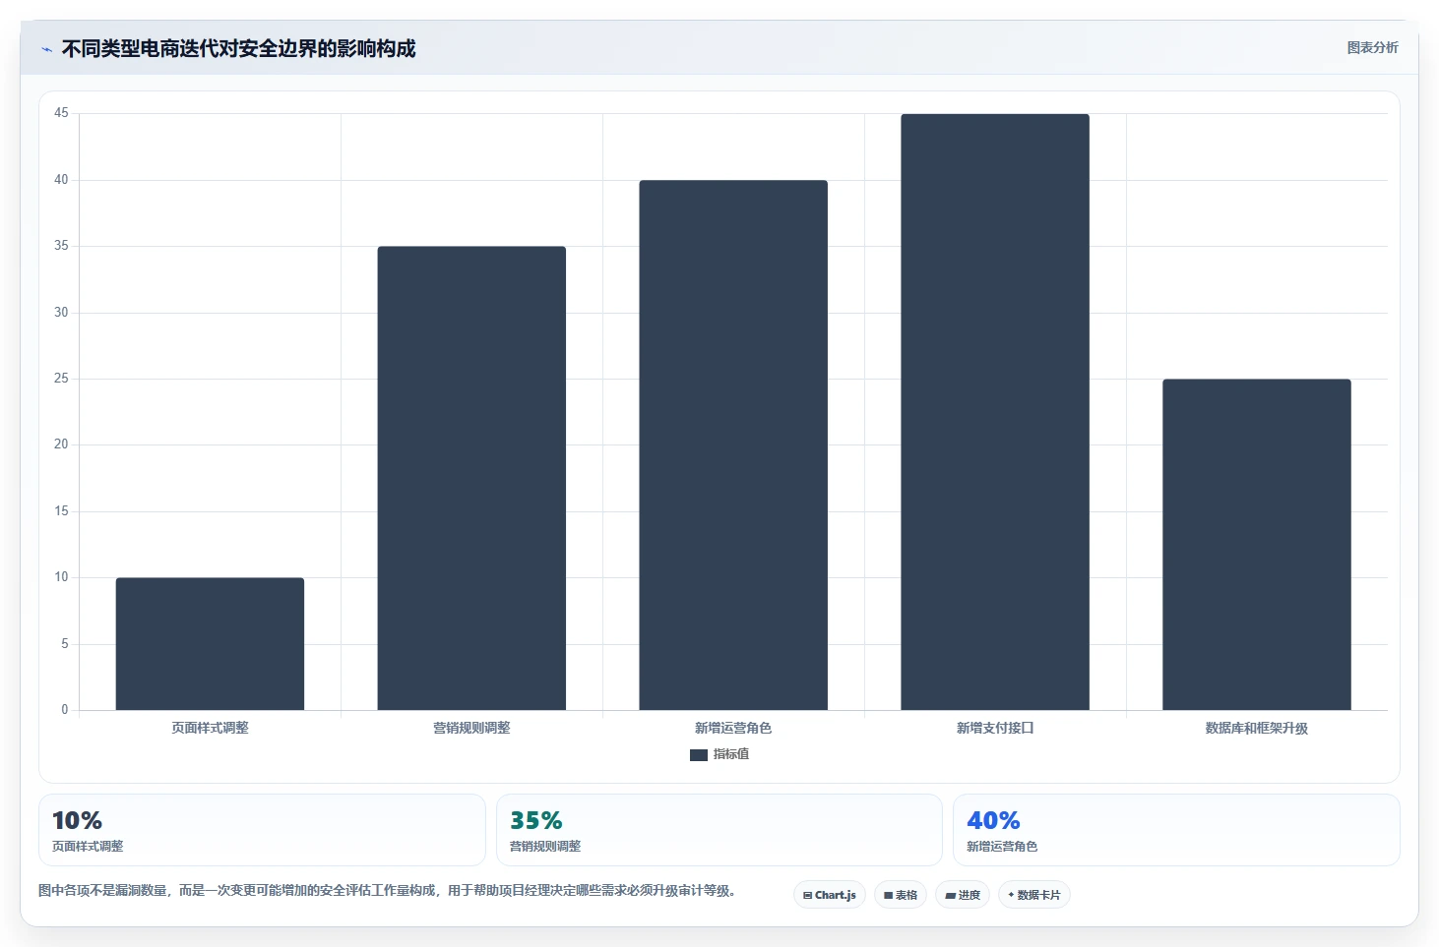Image resolution: width=1439 pixels, height=947 pixels.
Task: Click the footnote starting with 图中各项不是漏洞数量
Action: (387, 891)
